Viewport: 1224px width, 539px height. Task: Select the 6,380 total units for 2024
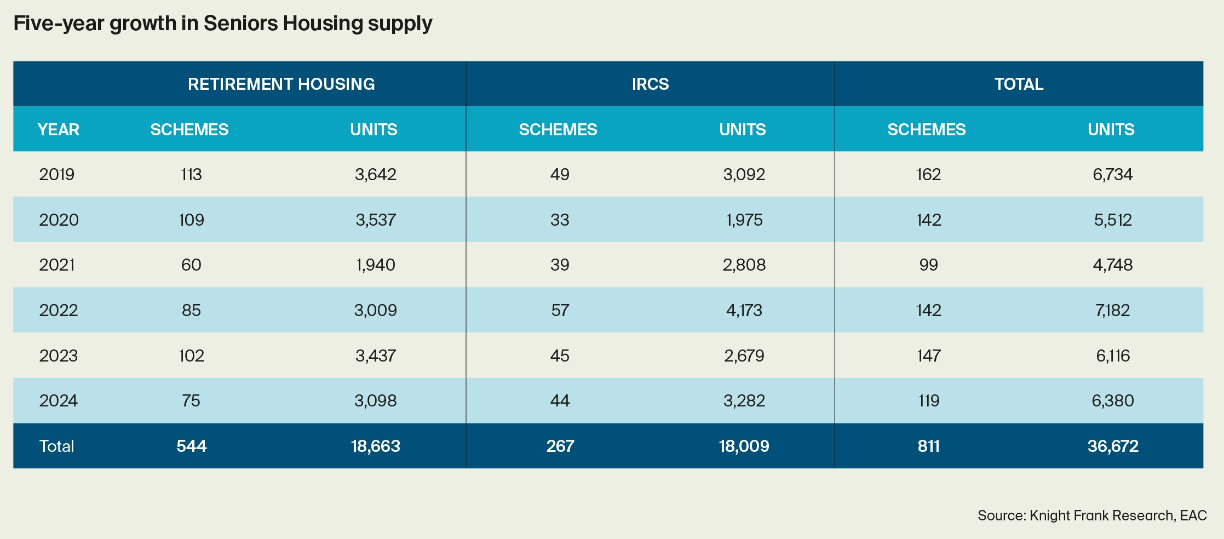[x=1112, y=400]
